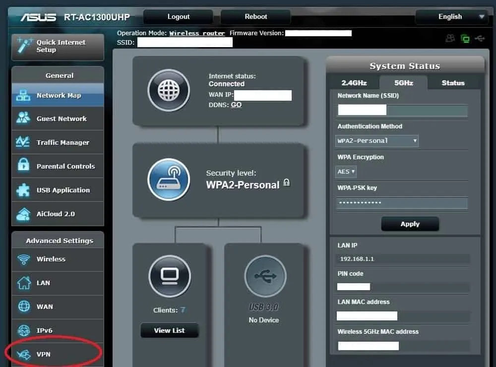The image size is (496, 367).
Task: Click the Clients count number 7
Action: tap(183, 310)
